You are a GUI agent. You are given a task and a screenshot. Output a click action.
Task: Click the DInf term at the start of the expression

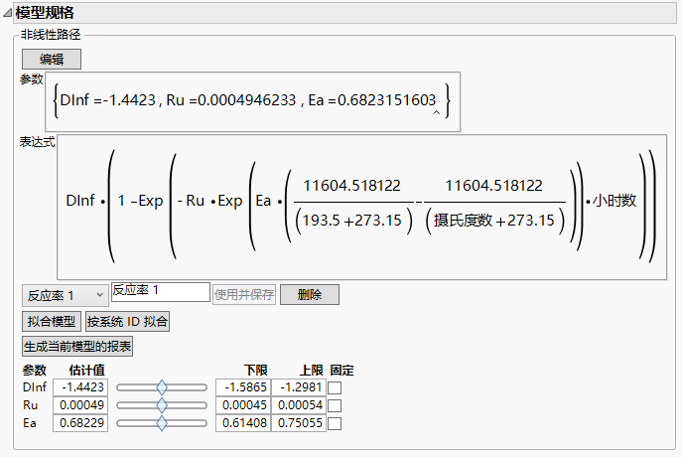tap(80, 201)
